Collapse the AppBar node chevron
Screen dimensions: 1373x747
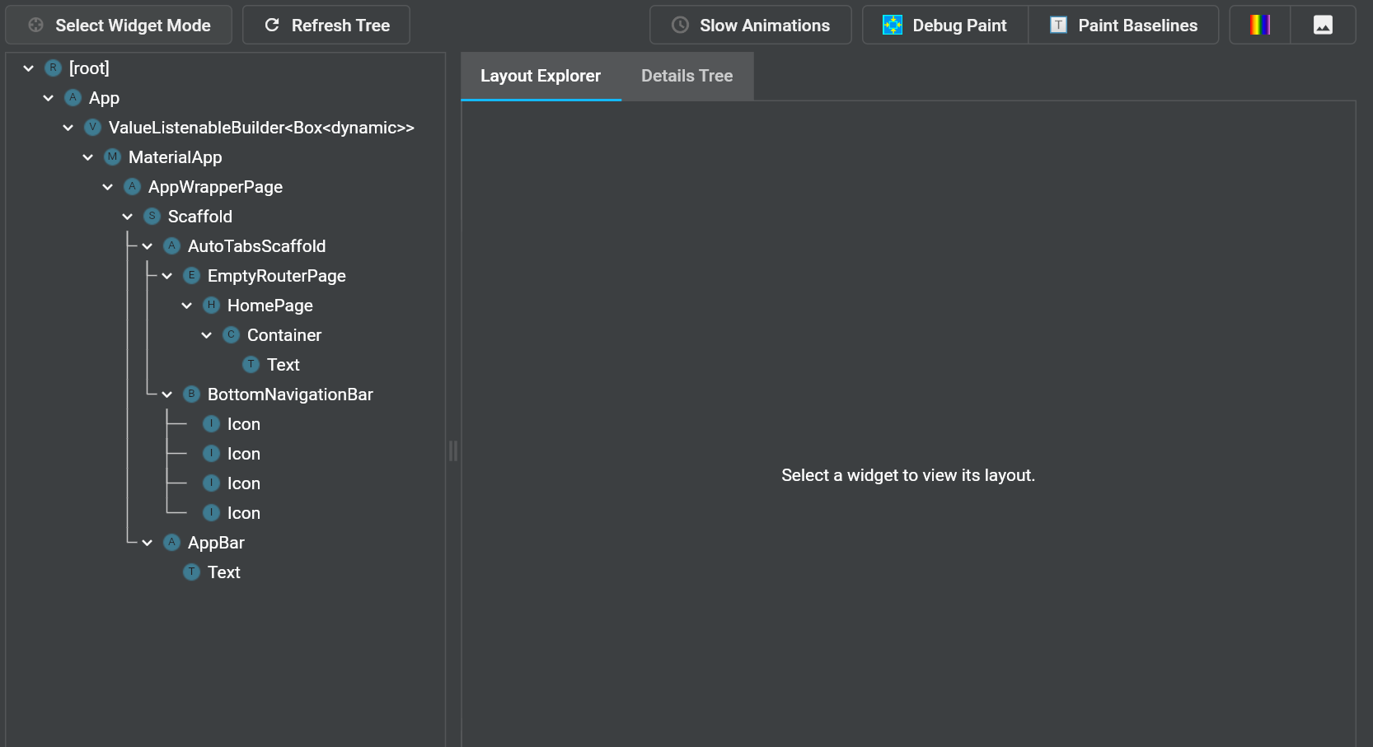coord(148,543)
